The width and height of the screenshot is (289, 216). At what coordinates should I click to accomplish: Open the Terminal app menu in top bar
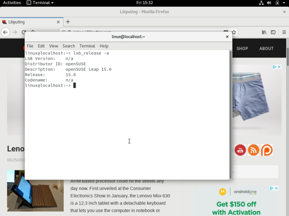40,3
